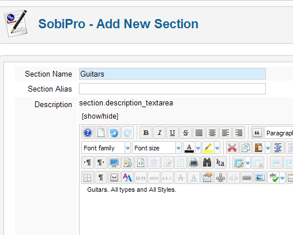
Task: Open the text color arrow dropdown
Action: click(198, 147)
